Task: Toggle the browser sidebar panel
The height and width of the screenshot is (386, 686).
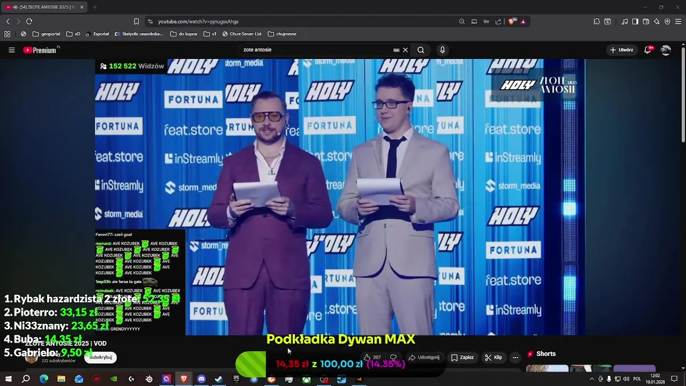Action: pyautogui.click(x=635, y=21)
